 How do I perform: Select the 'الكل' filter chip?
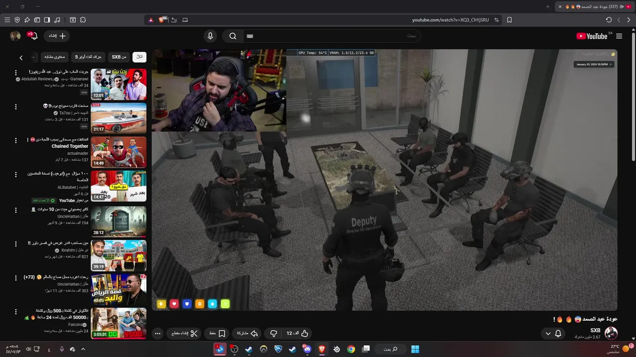tap(140, 57)
